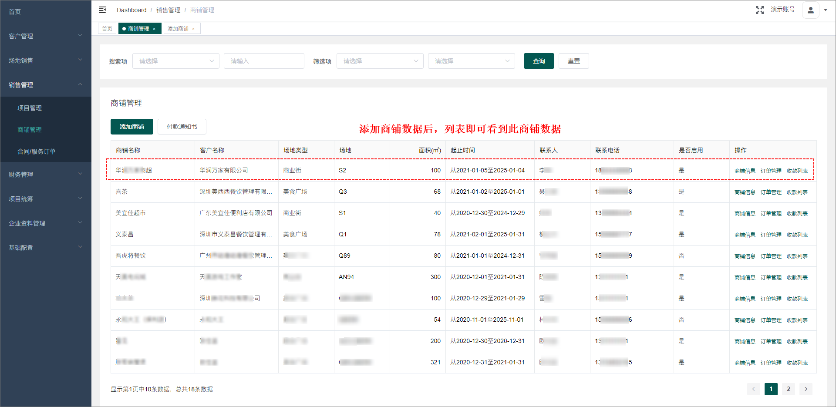Select 项目管理 submenu item

pos(46,108)
